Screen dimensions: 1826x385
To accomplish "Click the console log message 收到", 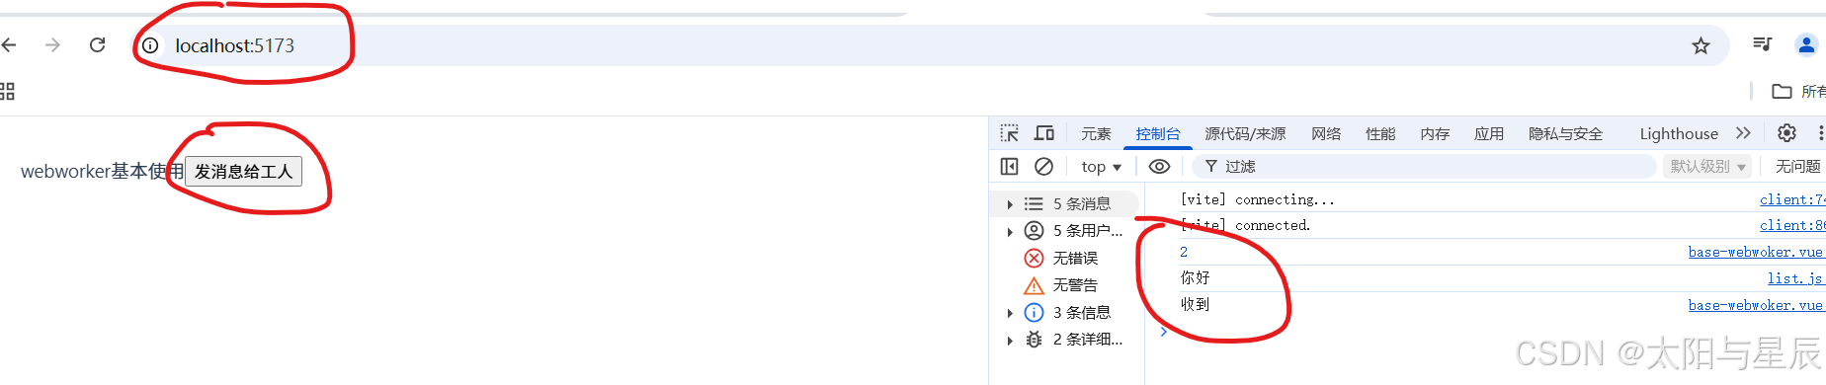I will [x=1196, y=305].
